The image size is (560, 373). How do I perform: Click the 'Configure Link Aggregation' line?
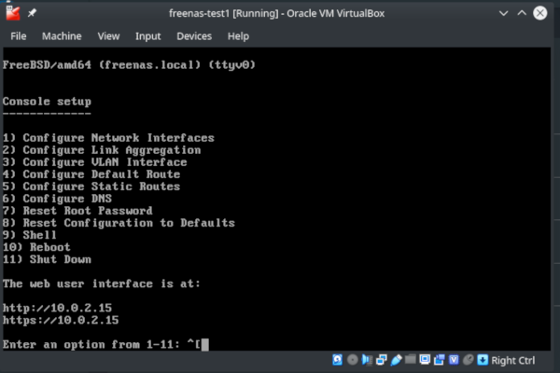[102, 150]
